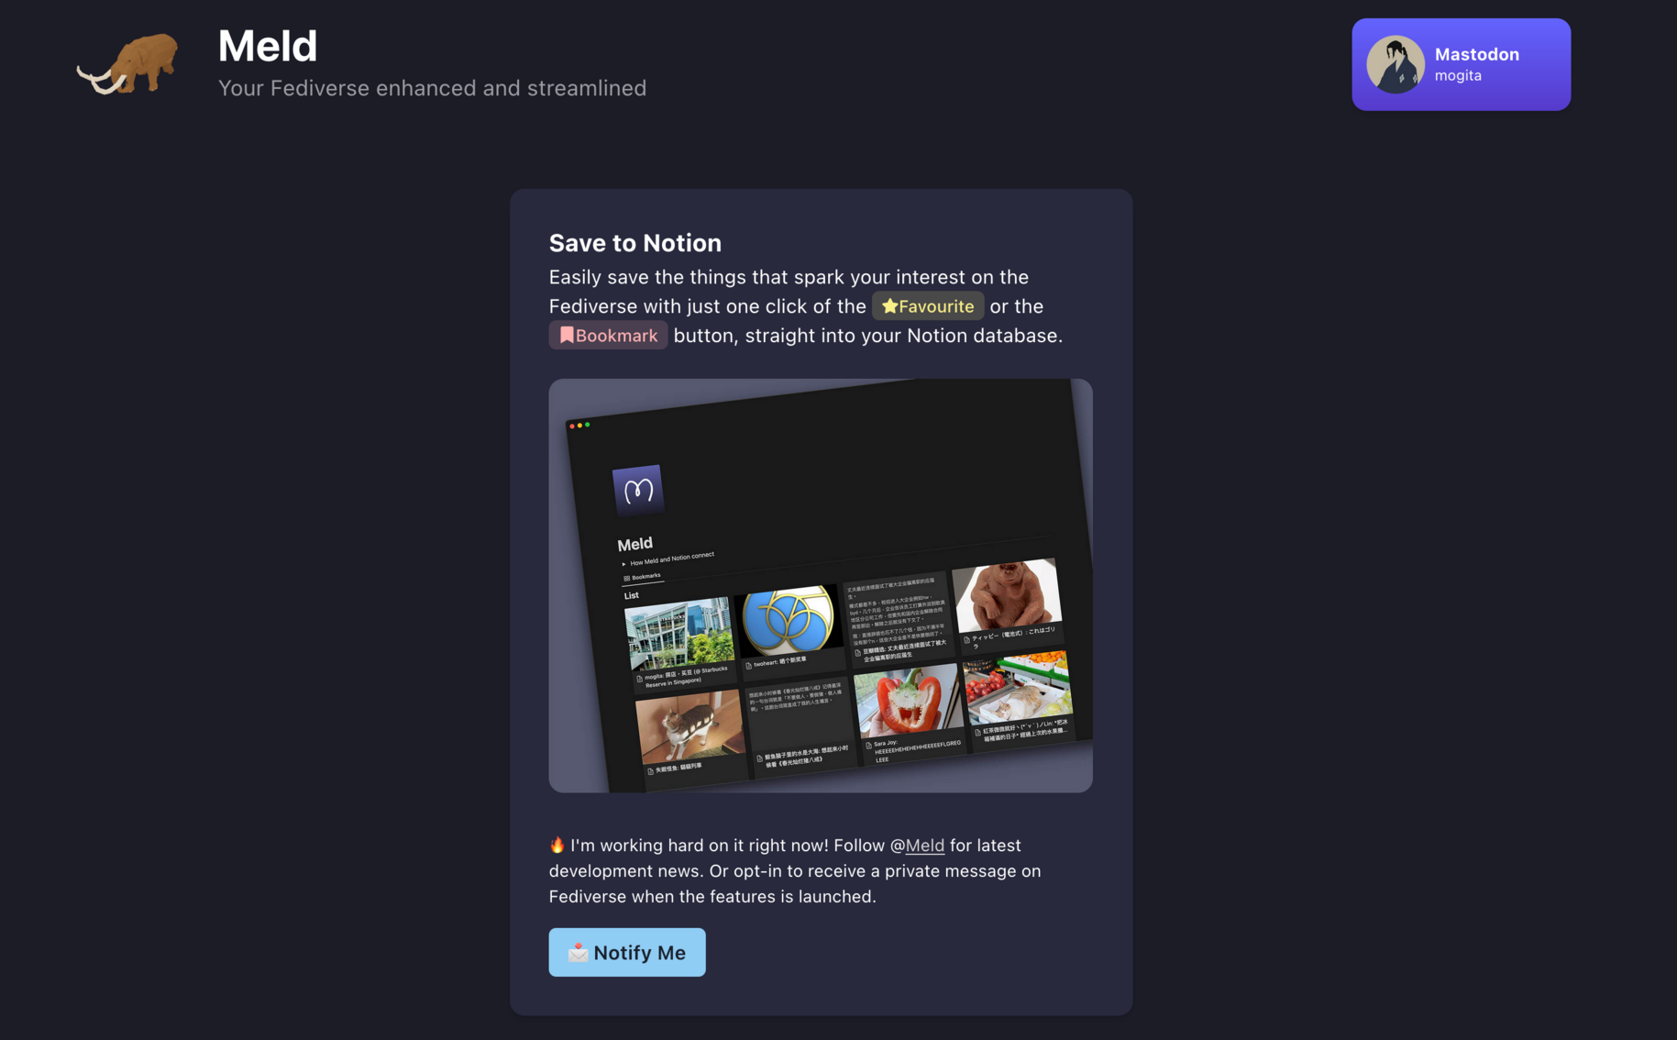Click the purple Meld logo in the preview
This screenshot has height=1040, width=1677.
click(x=638, y=490)
